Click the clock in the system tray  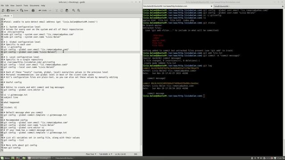click(279, 158)
